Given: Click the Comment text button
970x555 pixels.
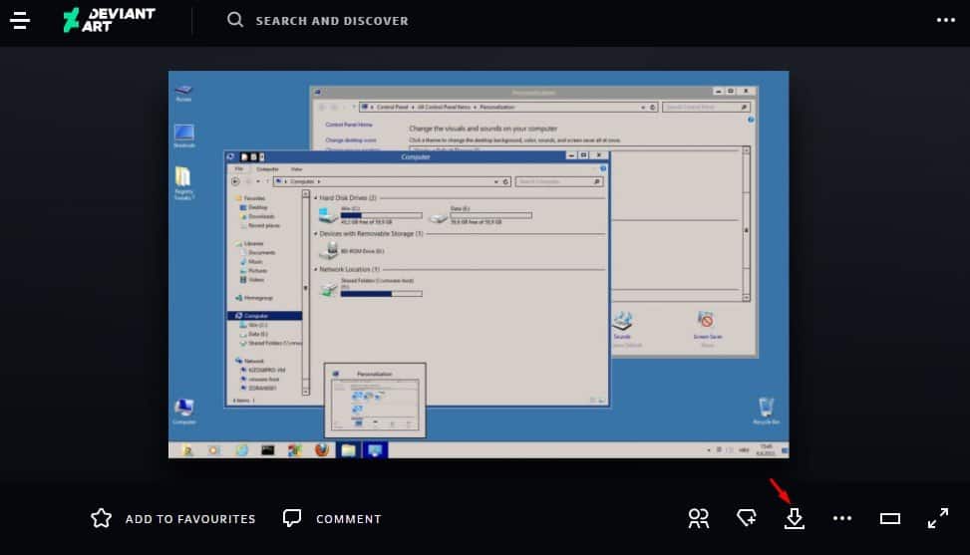Looking at the screenshot, I should [x=349, y=519].
